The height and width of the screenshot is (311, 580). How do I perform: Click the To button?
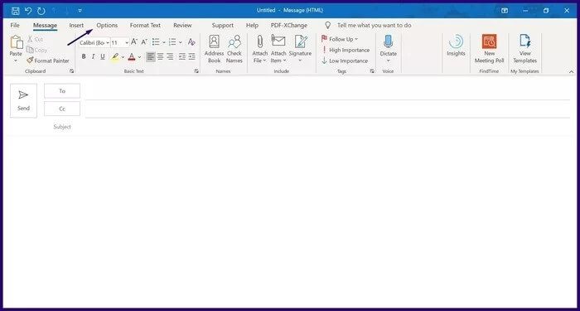(62, 91)
